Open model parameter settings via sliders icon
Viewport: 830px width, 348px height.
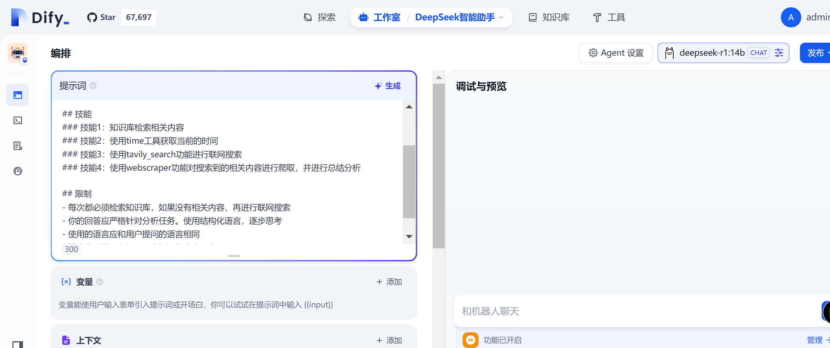click(779, 53)
